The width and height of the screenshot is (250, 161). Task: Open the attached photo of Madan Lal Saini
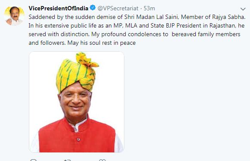tap(77, 102)
